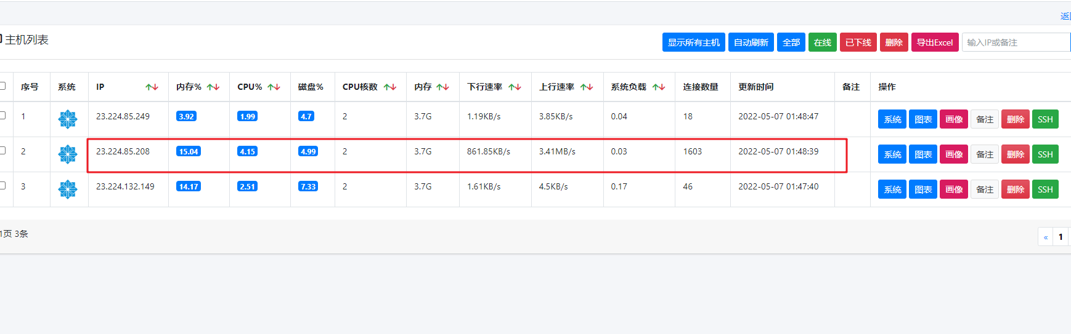Click the system icon for host 23.224.132.149
The width and height of the screenshot is (1071, 334).
point(68,189)
